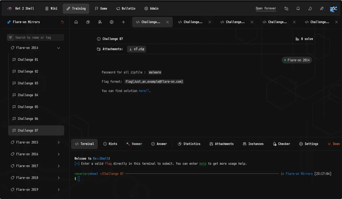Select Challenge 04 in the sidebar
The height and width of the screenshot is (199, 342).
(36, 95)
